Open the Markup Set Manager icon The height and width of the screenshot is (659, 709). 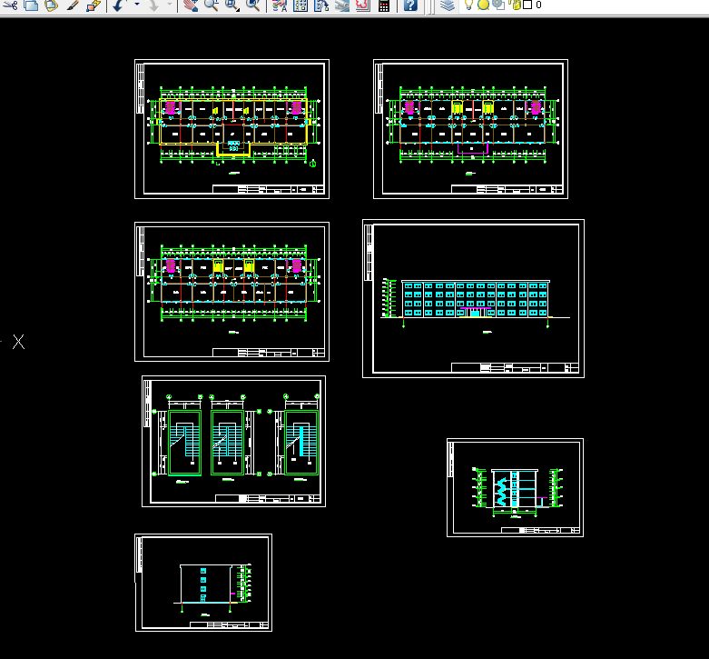362,5
